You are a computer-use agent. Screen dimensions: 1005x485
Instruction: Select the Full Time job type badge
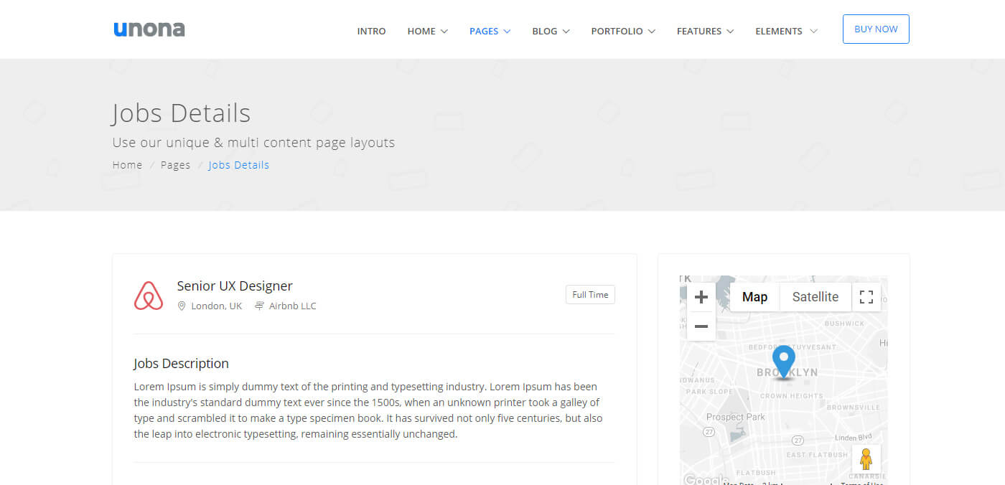(590, 294)
